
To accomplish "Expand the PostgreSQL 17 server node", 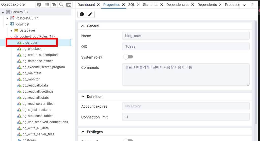I will tap(7, 18).
